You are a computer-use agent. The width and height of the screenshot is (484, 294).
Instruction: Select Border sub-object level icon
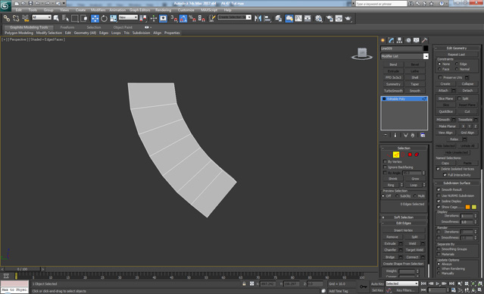pyautogui.click(x=403, y=155)
